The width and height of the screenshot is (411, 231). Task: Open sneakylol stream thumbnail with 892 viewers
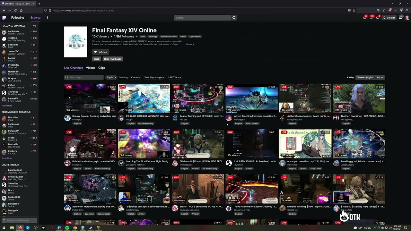pos(90,98)
